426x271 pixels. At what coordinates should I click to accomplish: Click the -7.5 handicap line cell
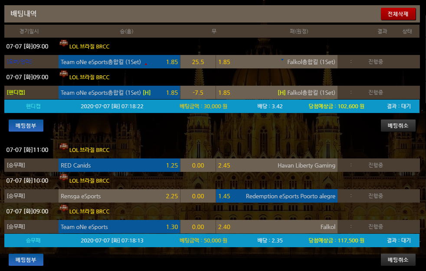pyautogui.click(x=198, y=93)
